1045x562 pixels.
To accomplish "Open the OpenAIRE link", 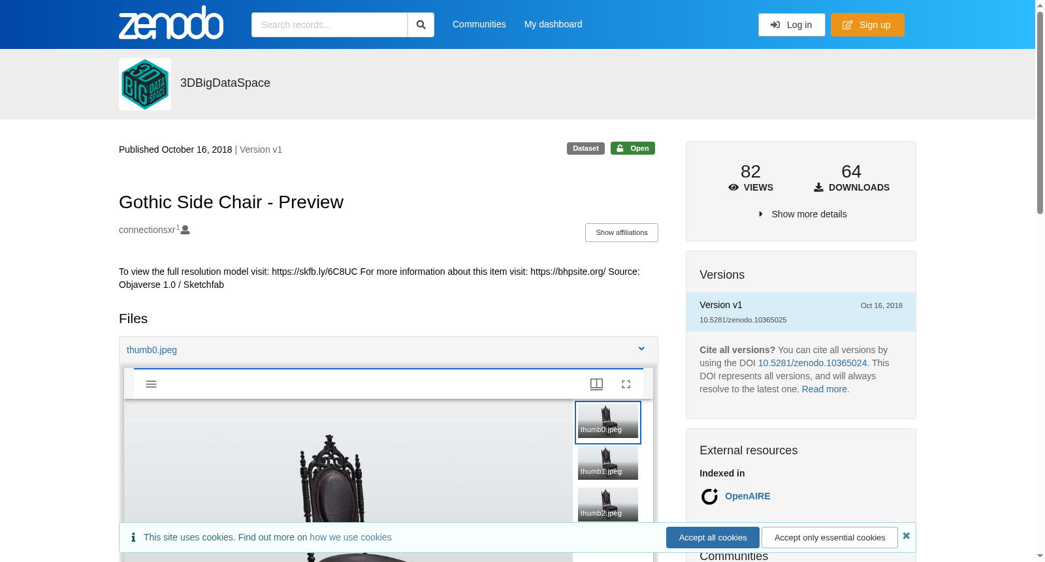I will coord(747,496).
